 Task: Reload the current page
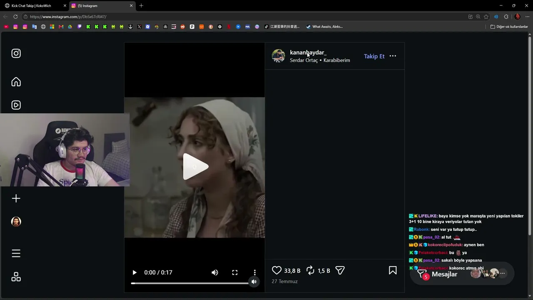point(15,17)
